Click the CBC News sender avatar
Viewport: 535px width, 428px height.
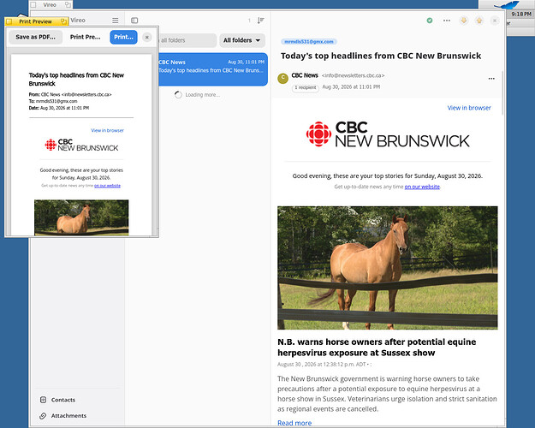click(x=282, y=79)
